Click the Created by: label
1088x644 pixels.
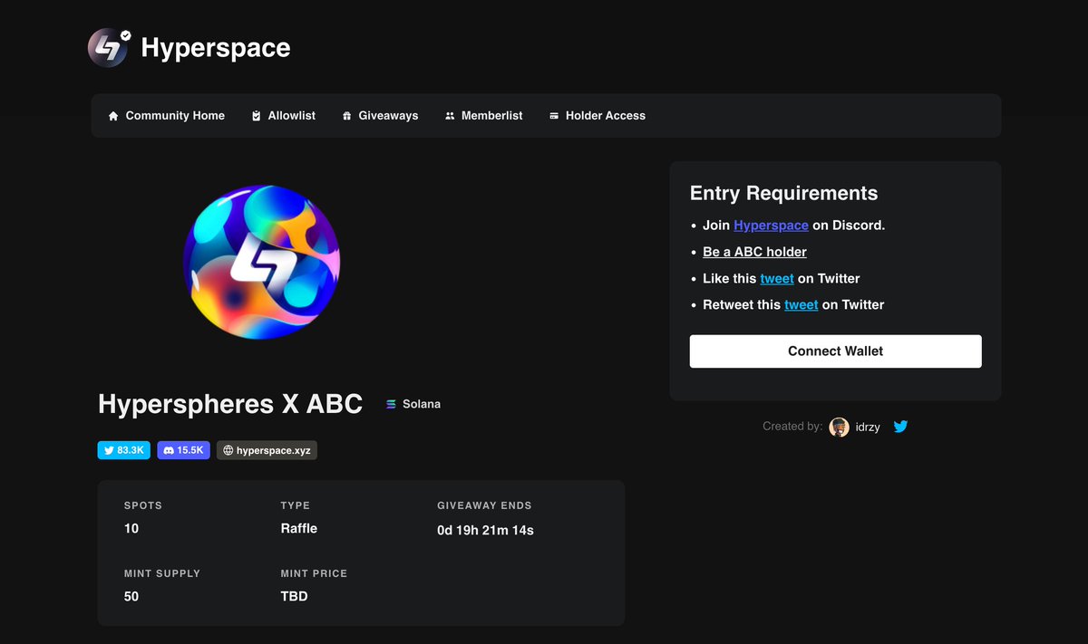tap(792, 426)
